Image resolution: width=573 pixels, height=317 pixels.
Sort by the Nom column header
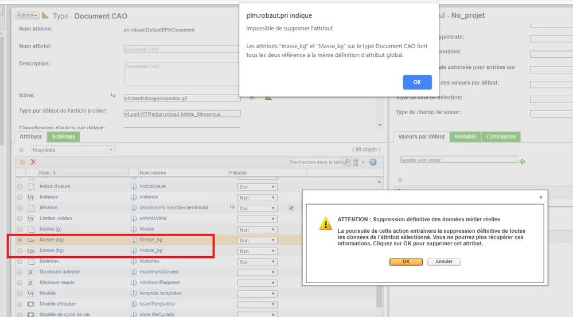tap(83, 173)
